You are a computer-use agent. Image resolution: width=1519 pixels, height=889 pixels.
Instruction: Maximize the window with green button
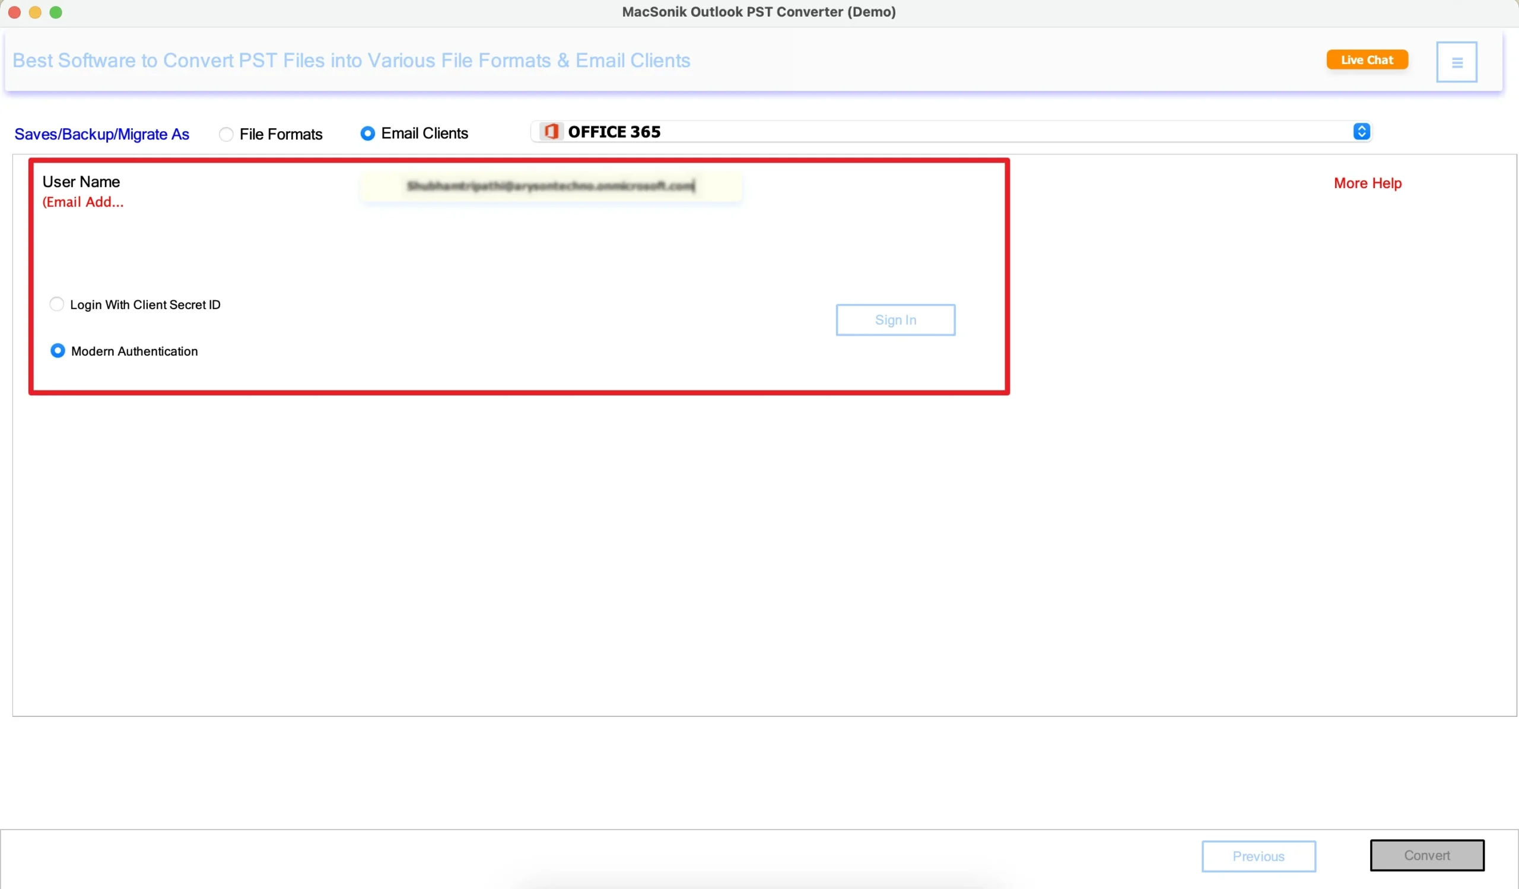tap(55, 12)
